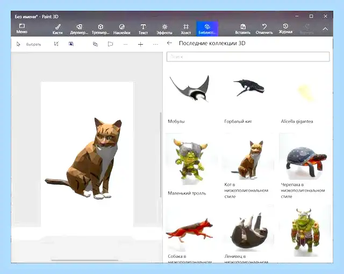Zoom out with the minus button
344x274 pixels.
[x=125, y=44]
